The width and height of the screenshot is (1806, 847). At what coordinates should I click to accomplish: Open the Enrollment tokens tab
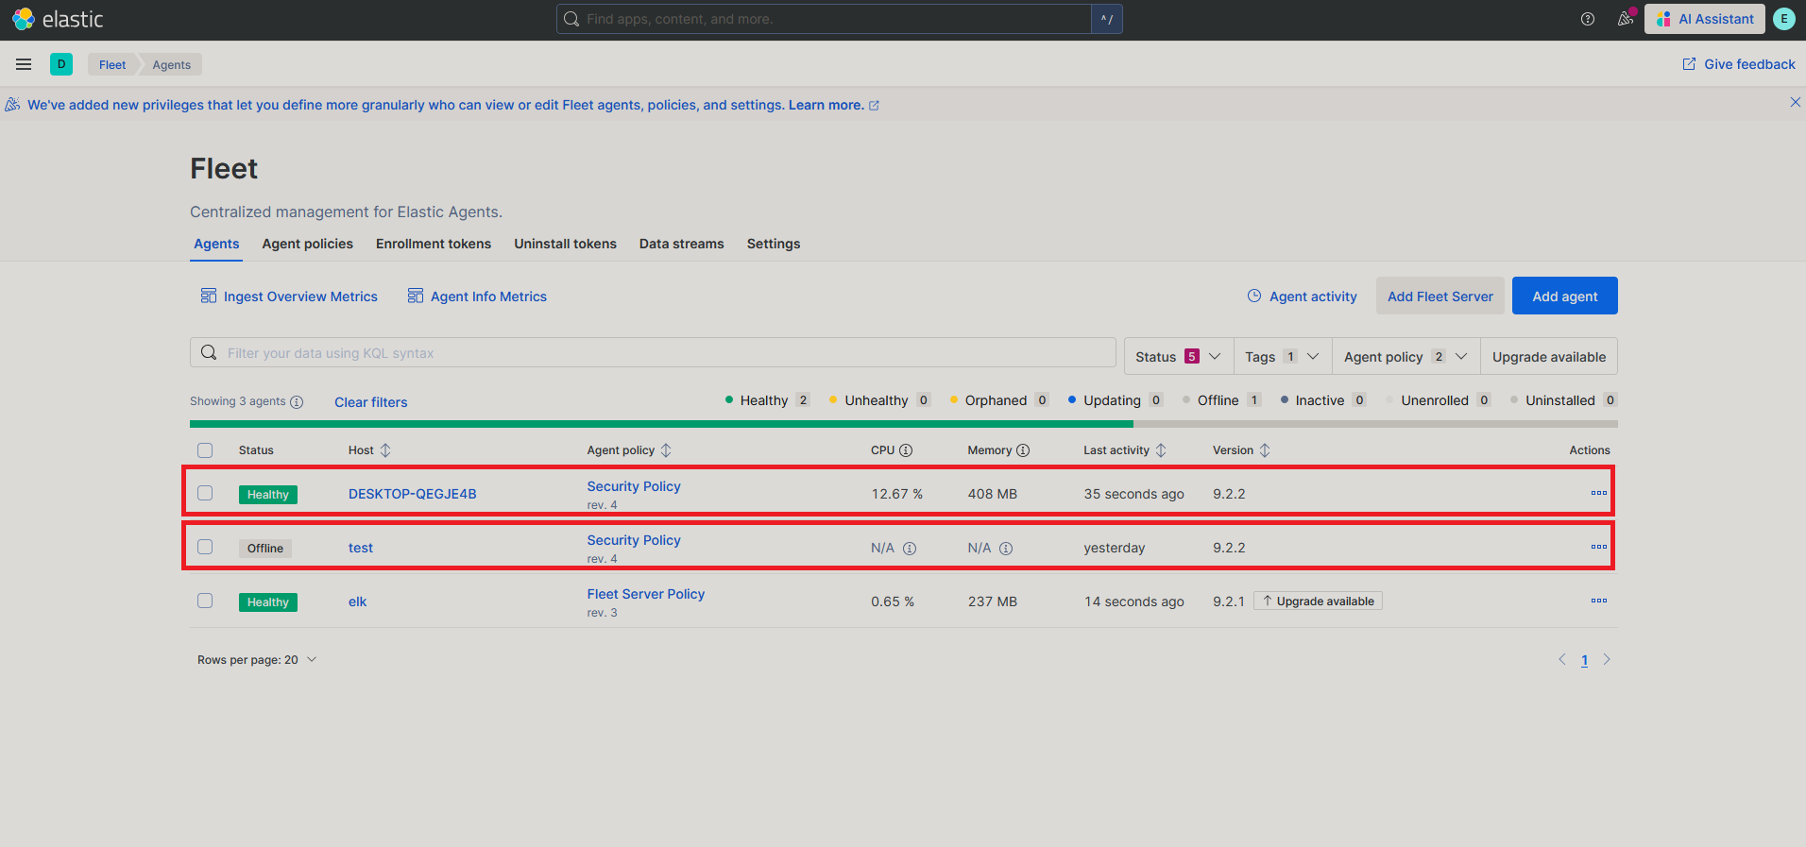[434, 244]
